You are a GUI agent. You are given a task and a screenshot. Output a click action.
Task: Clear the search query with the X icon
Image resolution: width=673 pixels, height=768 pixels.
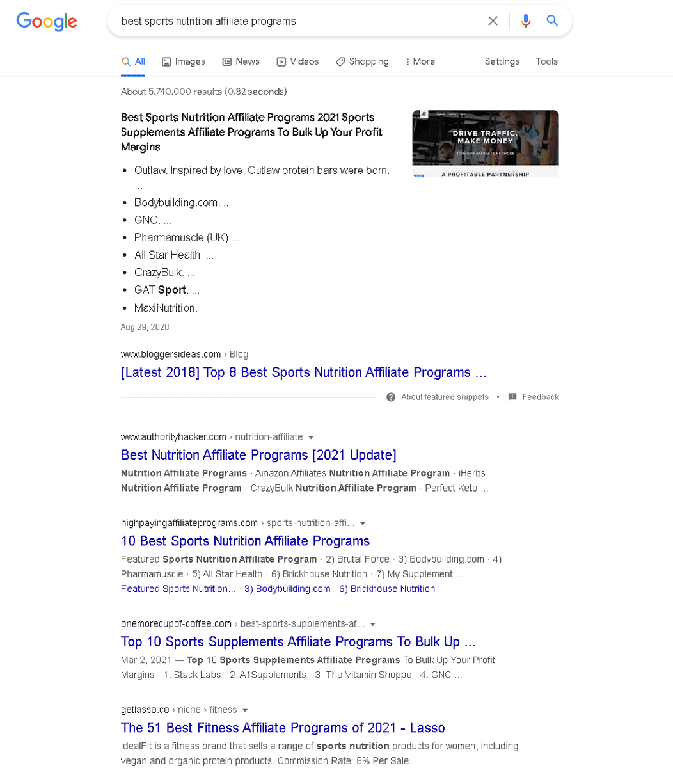(493, 20)
